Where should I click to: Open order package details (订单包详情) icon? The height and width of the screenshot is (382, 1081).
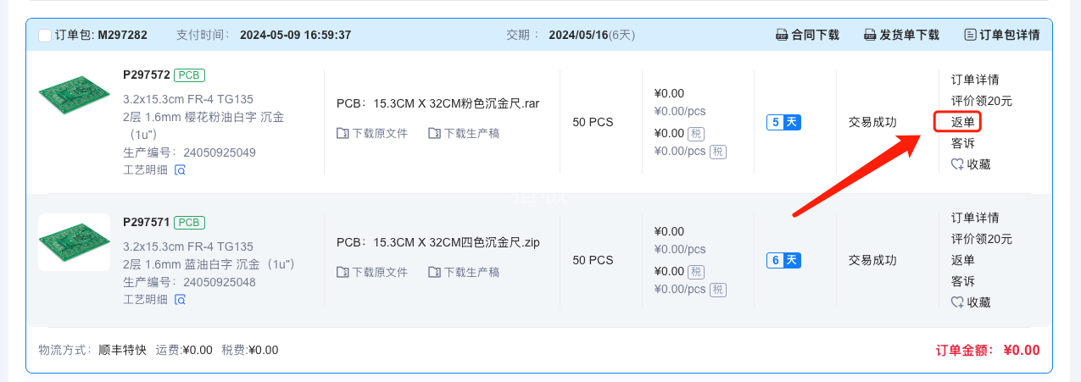point(971,36)
